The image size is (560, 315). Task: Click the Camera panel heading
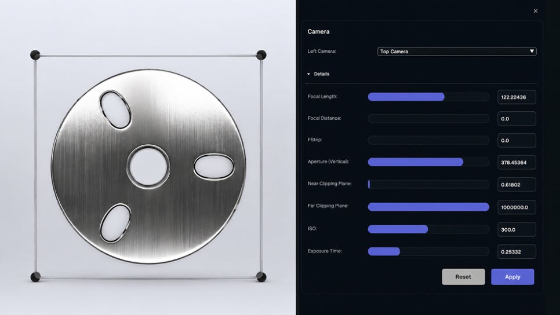[319, 31]
